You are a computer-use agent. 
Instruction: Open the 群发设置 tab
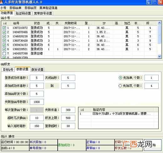(x=38, y=69)
